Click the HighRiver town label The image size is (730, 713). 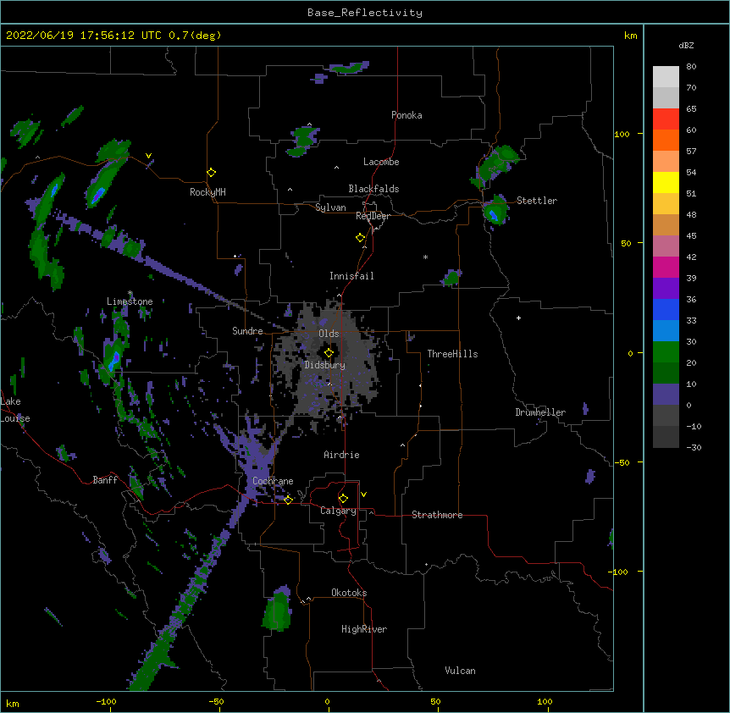coord(364,629)
